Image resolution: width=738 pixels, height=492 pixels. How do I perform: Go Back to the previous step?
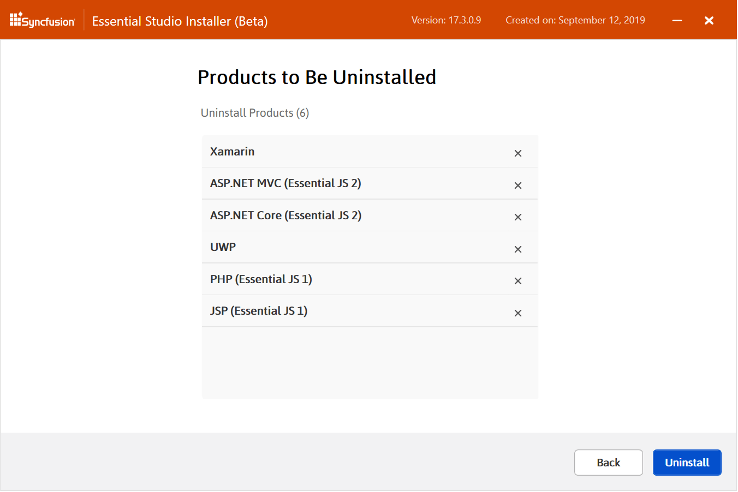point(608,463)
